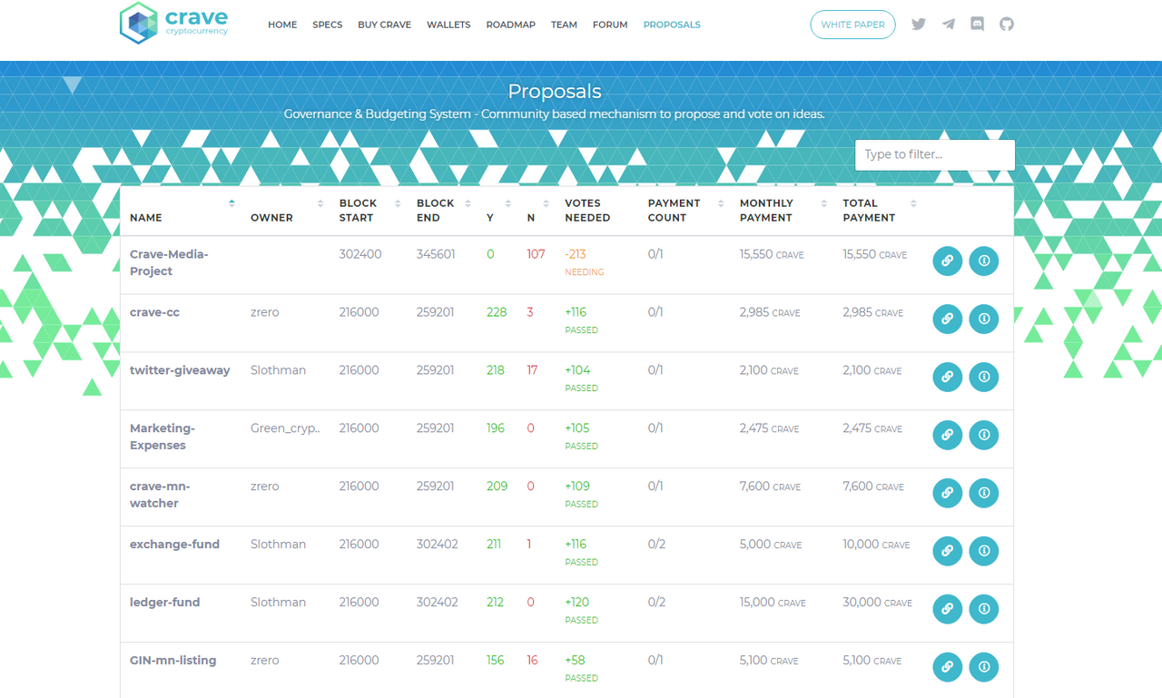Sort table by Name column
1162x698 pixels.
point(182,211)
